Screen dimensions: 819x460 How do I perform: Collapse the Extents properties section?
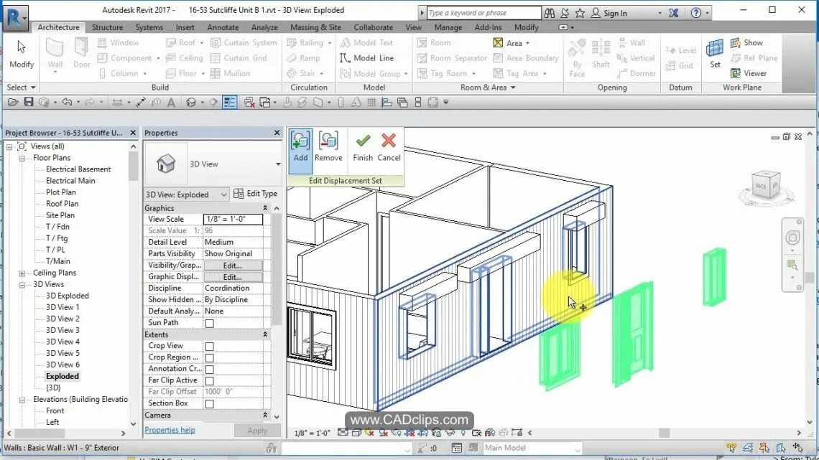265,334
